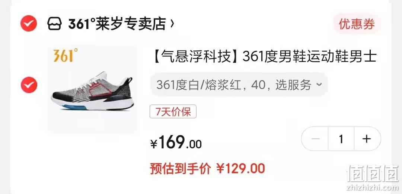This screenshot has width=402, height=194.
Task: Increase quantity with the plus icon
Action: pos(367,139)
